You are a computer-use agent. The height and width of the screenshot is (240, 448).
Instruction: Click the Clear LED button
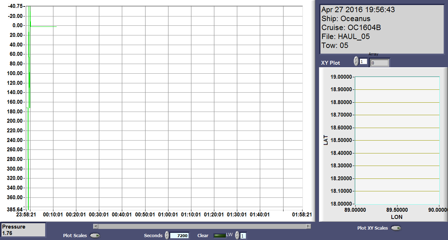tap(219, 235)
